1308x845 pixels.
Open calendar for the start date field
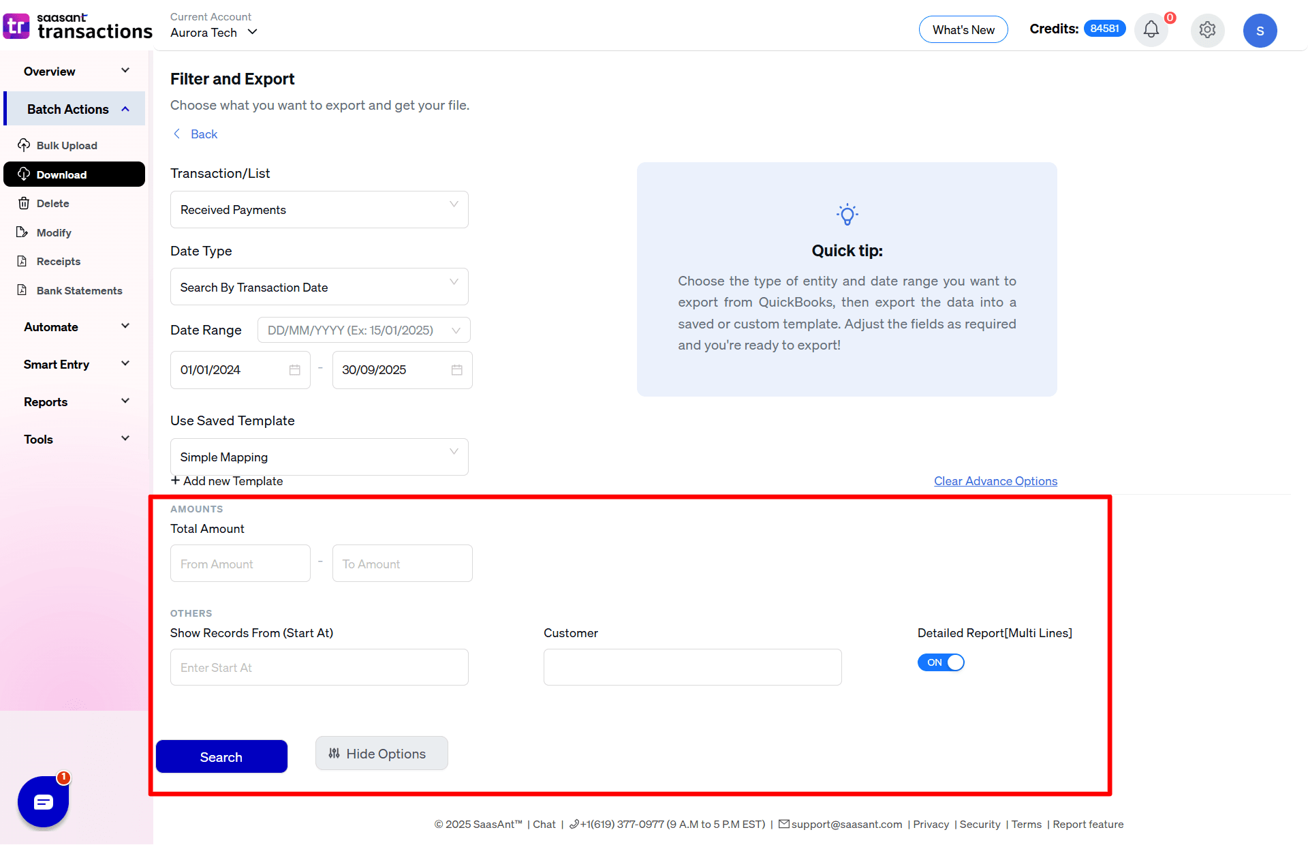pyautogui.click(x=294, y=370)
